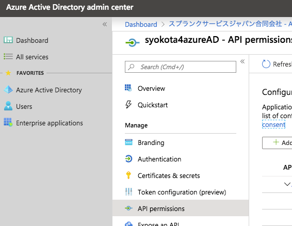Click the Azure Active Directory admin center title
This screenshot has height=226, width=292.
click(x=70, y=7)
